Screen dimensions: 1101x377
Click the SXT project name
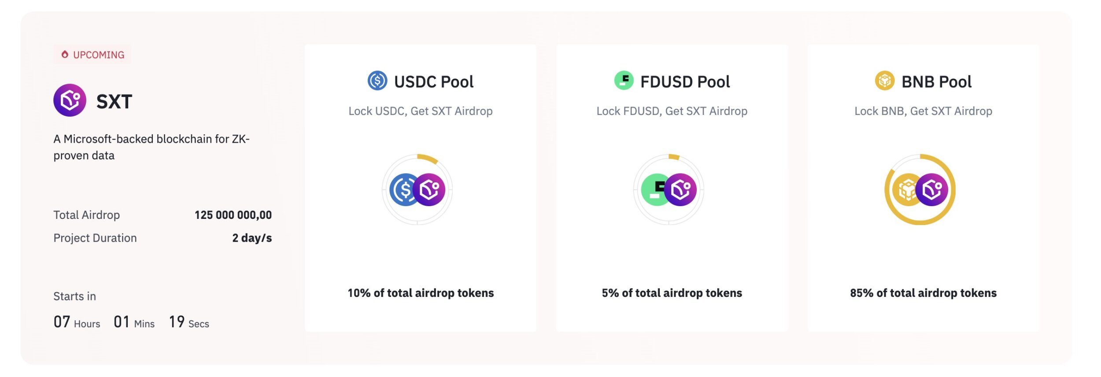point(114,102)
